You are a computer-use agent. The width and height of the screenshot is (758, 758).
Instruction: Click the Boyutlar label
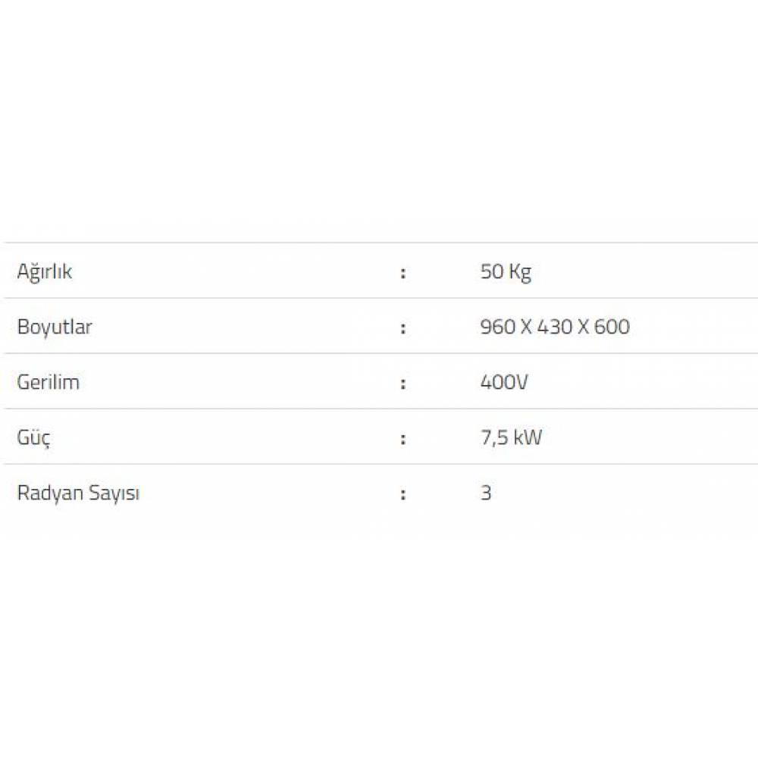(x=55, y=327)
